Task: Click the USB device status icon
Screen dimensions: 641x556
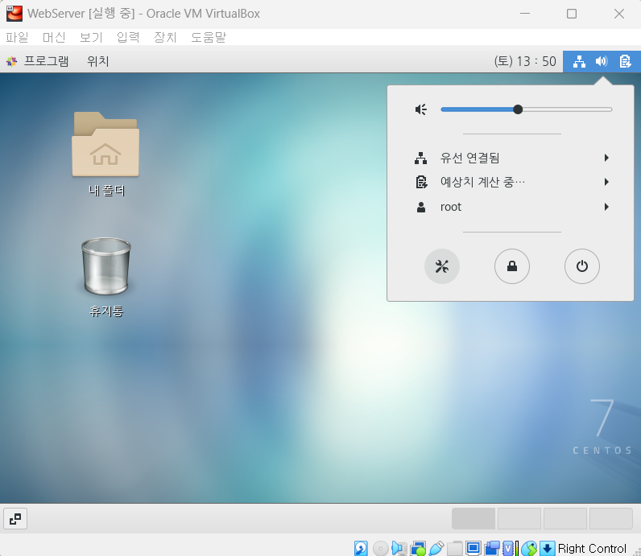Action: (x=436, y=548)
